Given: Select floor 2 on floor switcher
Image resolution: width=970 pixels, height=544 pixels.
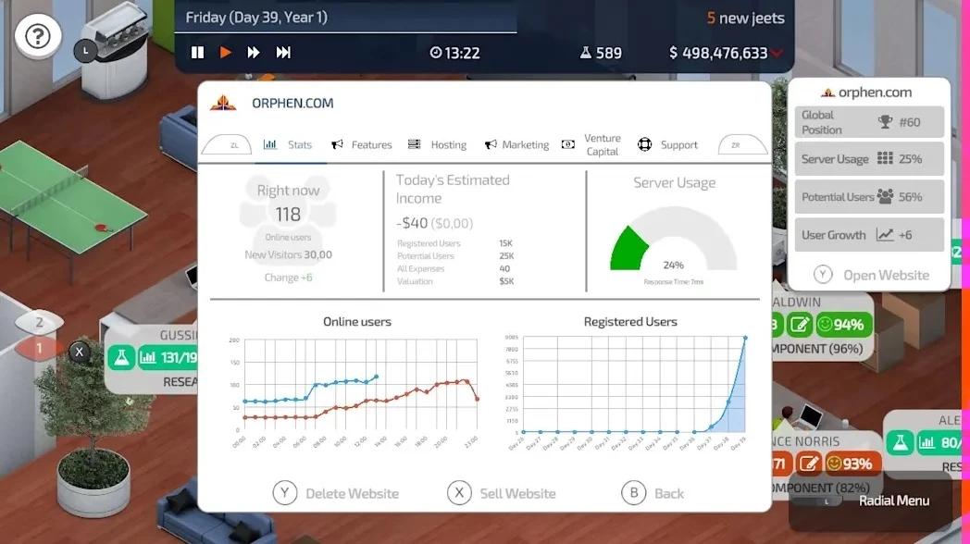Looking at the screenshot, I should click(x=39, y=322).
